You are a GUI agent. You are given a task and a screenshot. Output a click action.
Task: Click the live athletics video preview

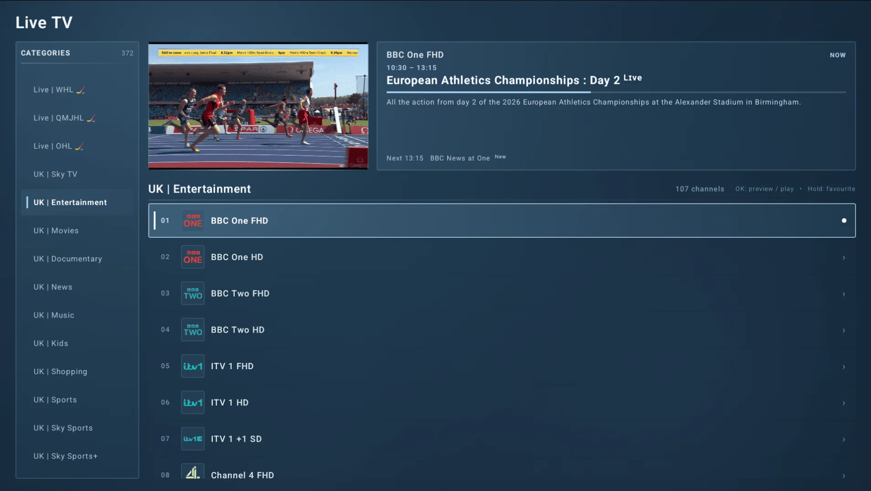(258, 106)
